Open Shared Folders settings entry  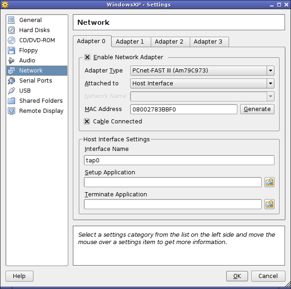(41, 101)
